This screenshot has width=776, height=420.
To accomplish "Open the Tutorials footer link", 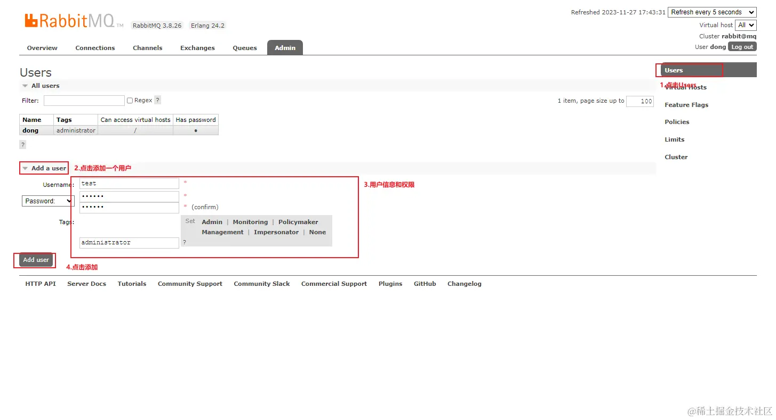I will click(x=132, y=284).
